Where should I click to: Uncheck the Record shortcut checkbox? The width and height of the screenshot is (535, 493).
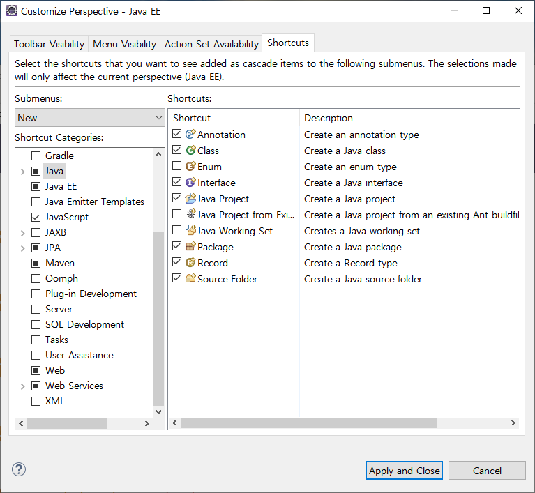(176, 261)
